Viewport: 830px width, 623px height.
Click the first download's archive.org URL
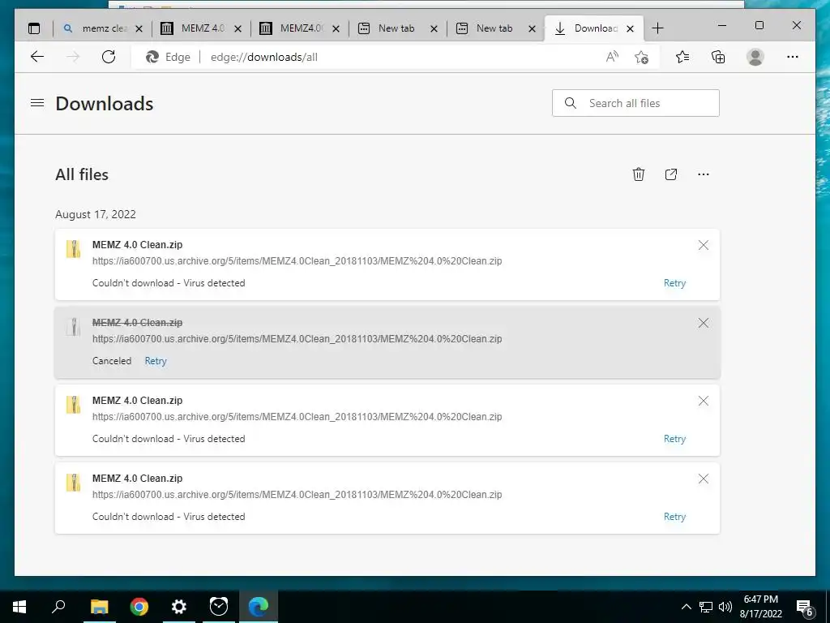297,260
